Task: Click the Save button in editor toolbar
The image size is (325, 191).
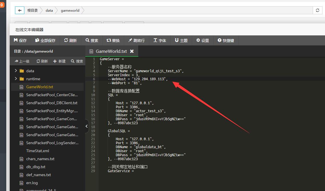Action: pos(20,41)
